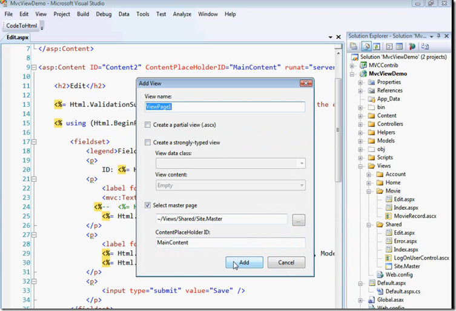Open Solution Explorer window position dropdown arrow
This screenshot has height=311, width=456.
(x=432, y=36)
